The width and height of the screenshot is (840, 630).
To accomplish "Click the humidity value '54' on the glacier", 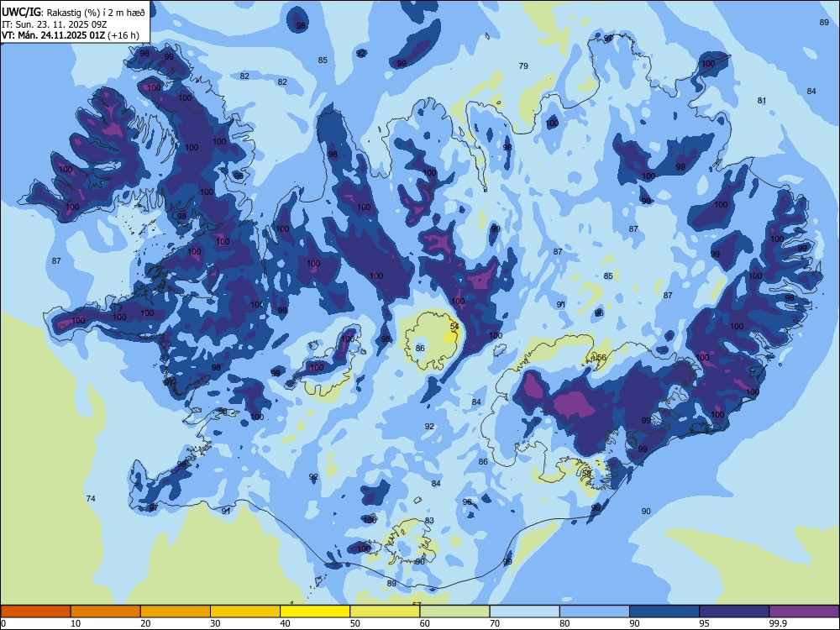I will (454, 326).
